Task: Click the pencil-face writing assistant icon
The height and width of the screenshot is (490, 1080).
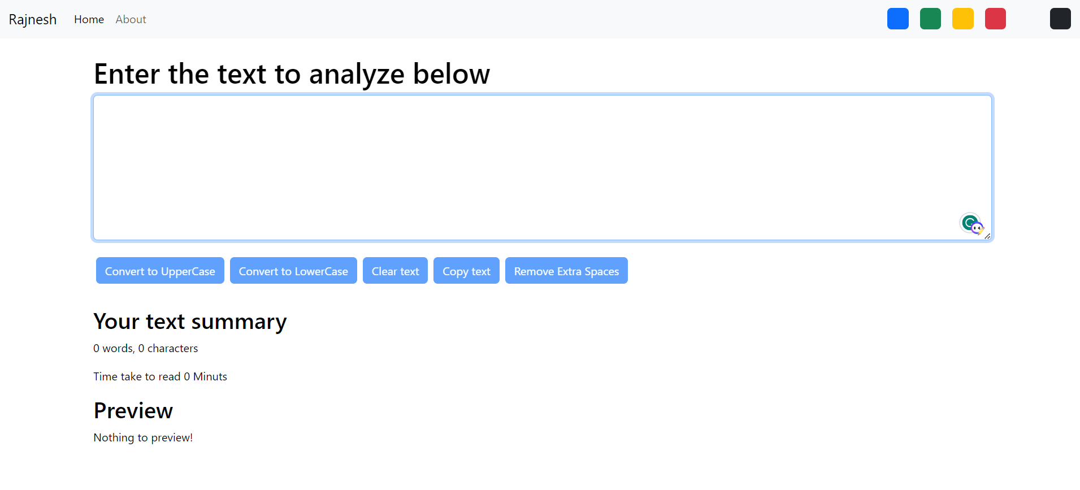Action: 978,228
